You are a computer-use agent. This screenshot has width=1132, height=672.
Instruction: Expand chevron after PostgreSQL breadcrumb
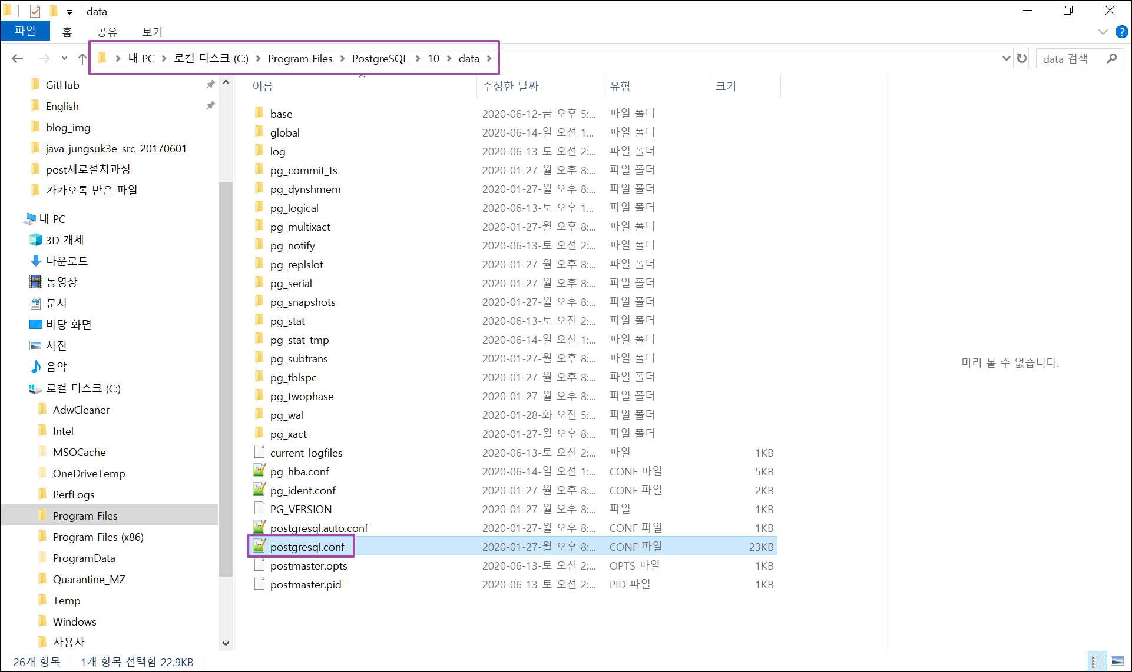[x=418, y=58]
